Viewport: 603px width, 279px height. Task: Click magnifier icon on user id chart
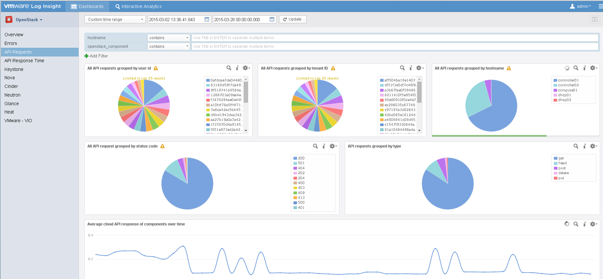tap(229, 68)
